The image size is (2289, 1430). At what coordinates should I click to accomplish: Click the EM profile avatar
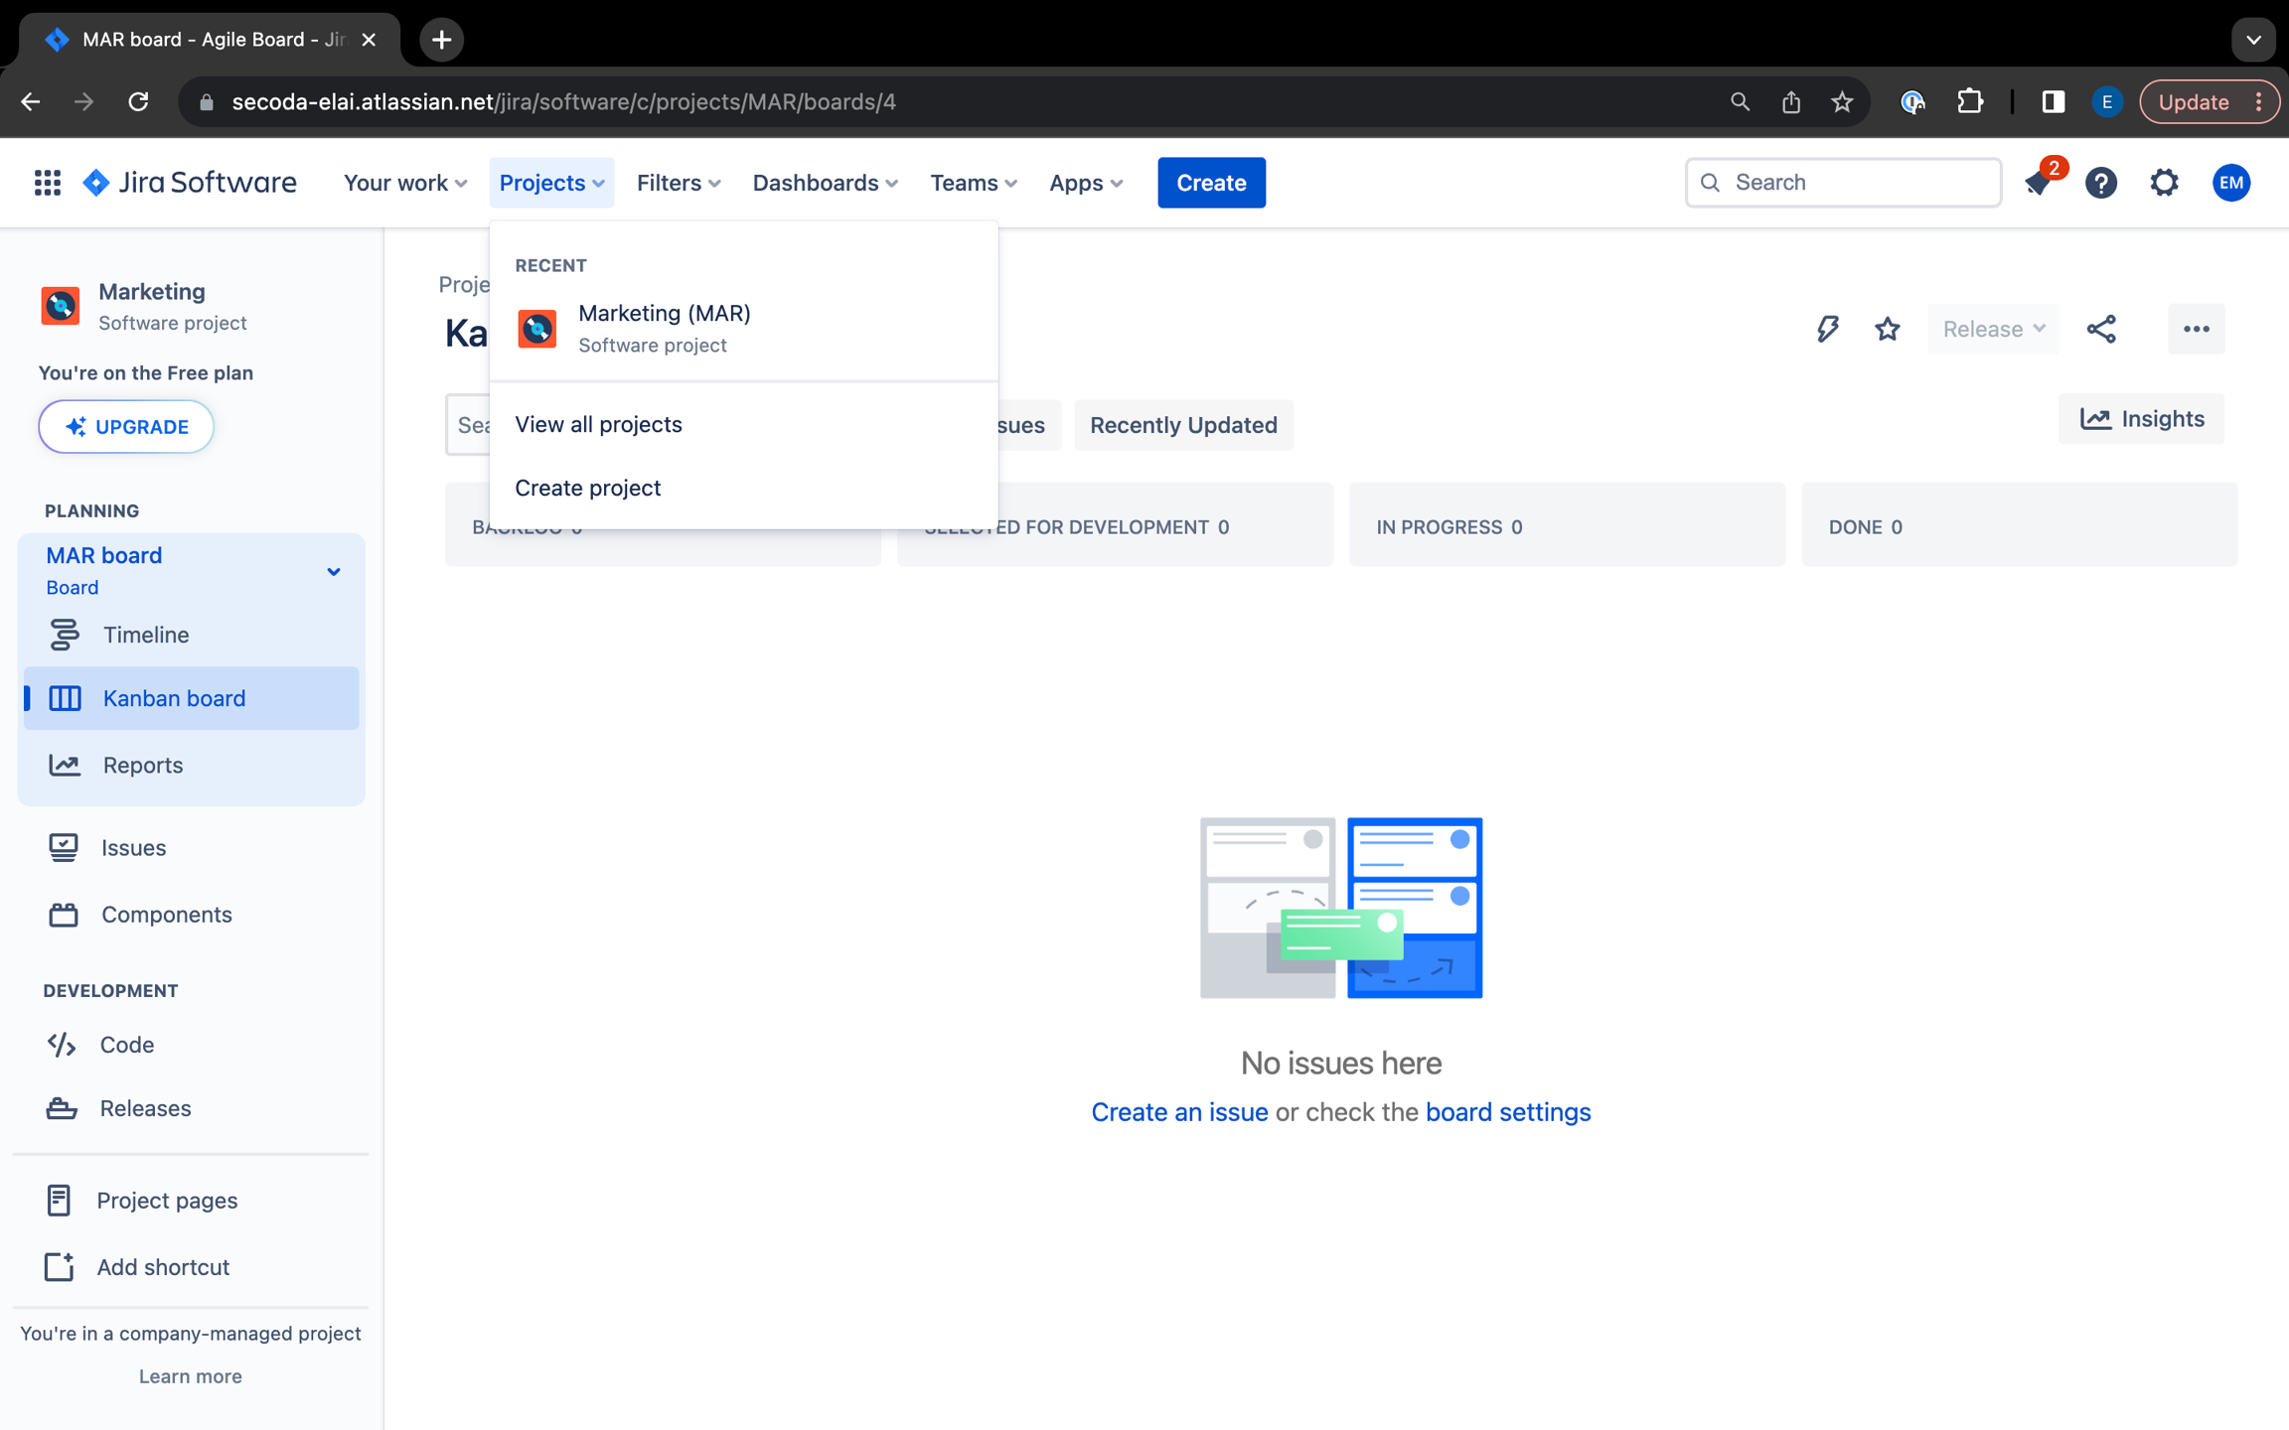tap(2230, 183)
